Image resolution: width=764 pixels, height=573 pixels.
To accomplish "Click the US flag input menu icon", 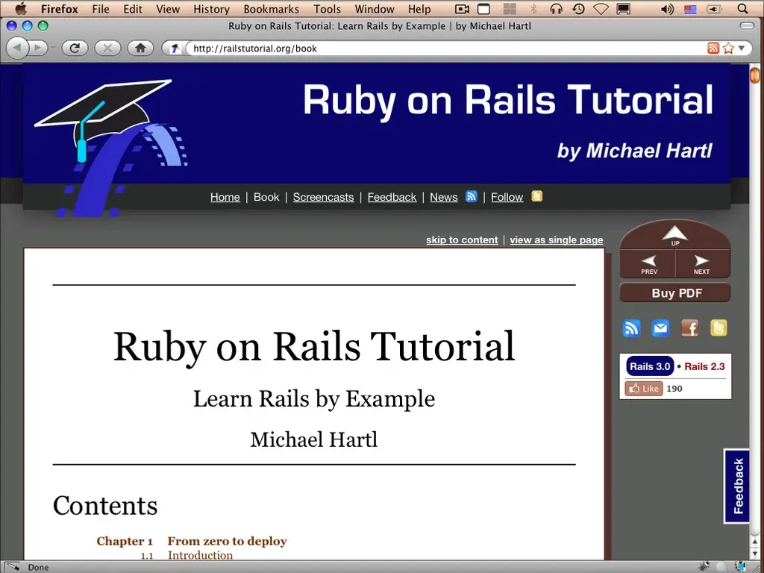I will pyautogui.click(x=690, y=9).
